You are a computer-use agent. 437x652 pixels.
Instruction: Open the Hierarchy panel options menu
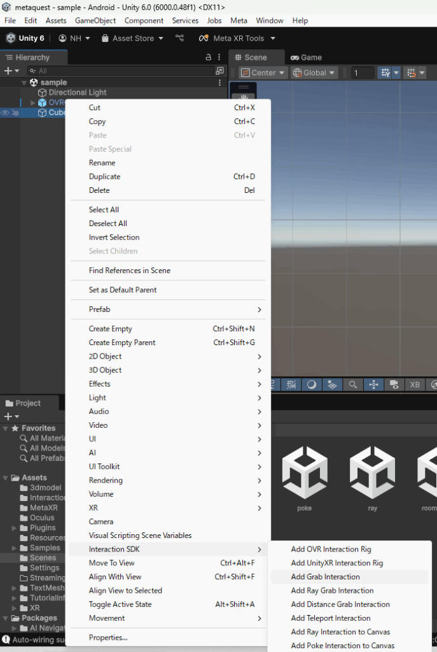(219, 57)
